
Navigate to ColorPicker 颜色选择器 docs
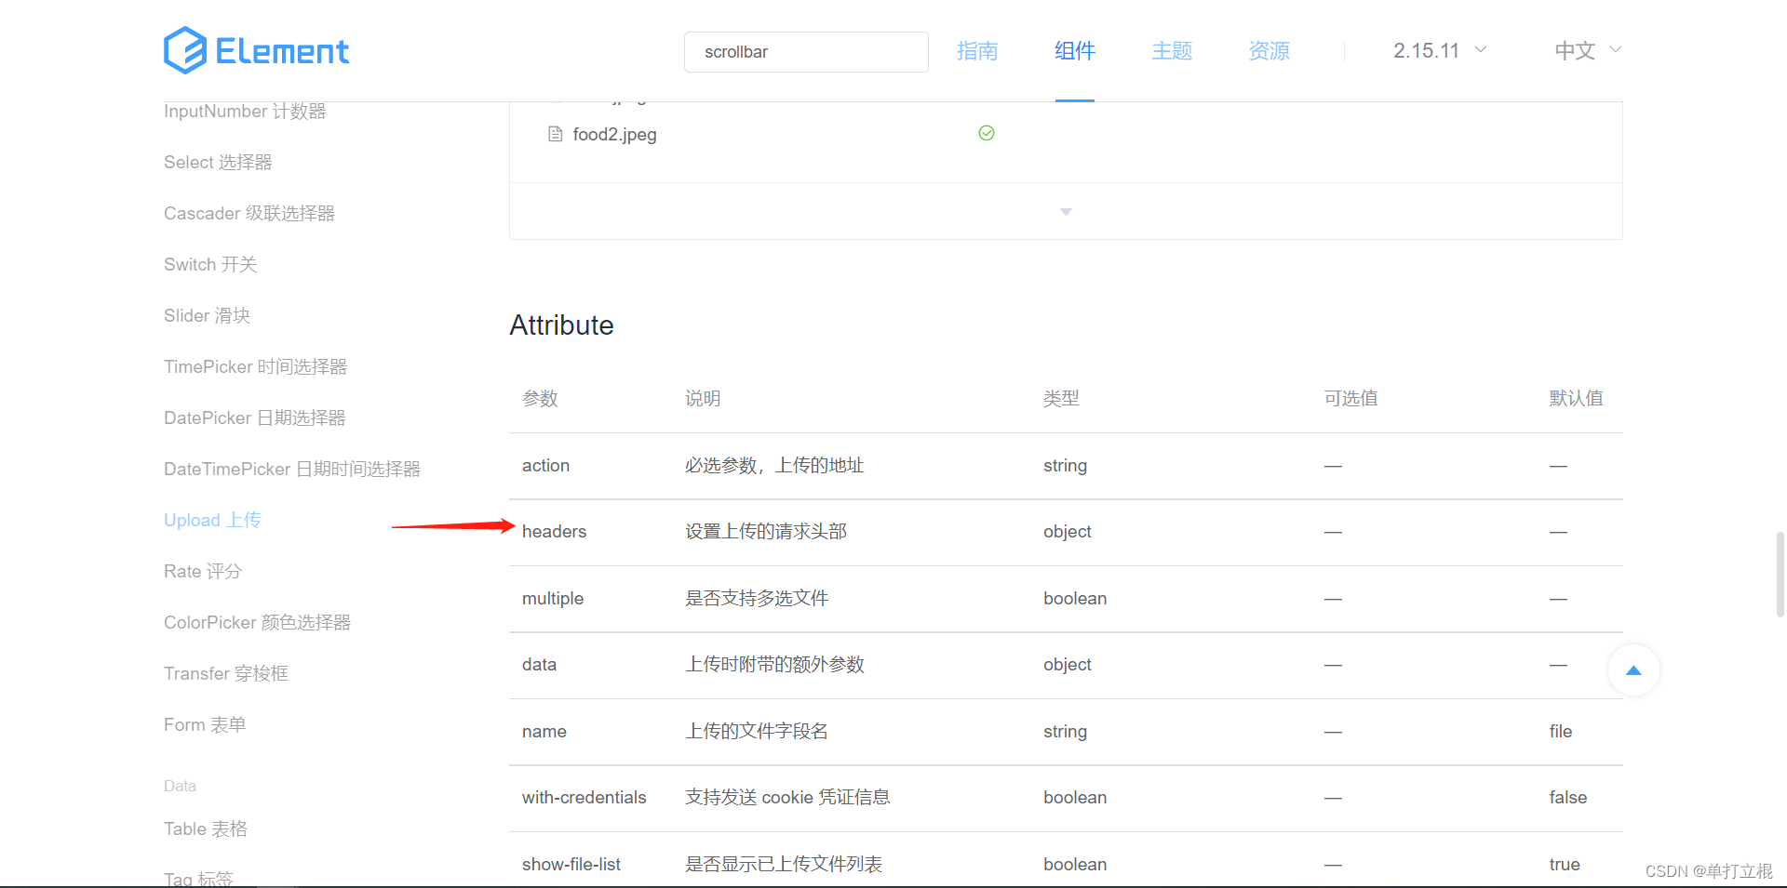pyautogui.click(x=258, y=622)
